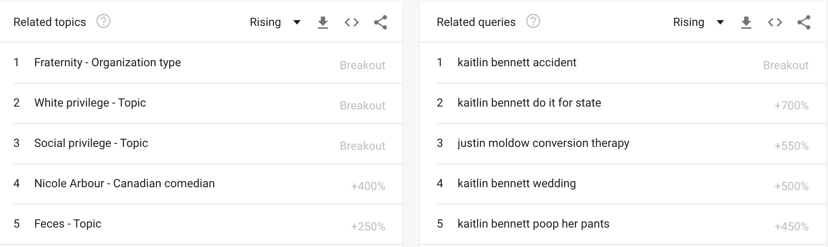The image size is (828, 247).
Task: Open embed code for Related queries
Action: 775,22
